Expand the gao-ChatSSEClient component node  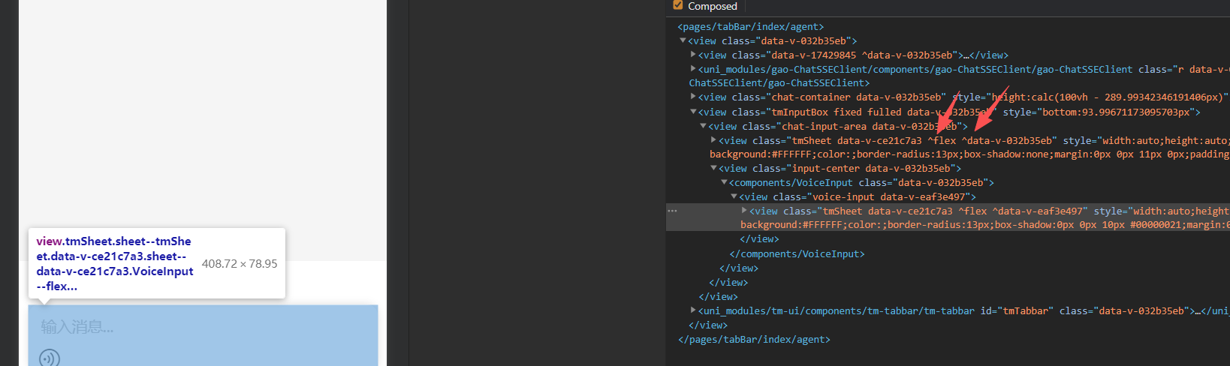coord(693,69)
